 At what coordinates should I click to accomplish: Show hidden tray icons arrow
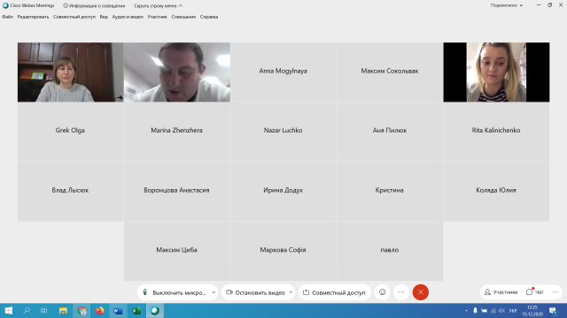466,310
